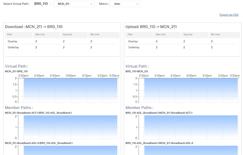Click the Avg (ms) header in Download table

coord(74,35)
